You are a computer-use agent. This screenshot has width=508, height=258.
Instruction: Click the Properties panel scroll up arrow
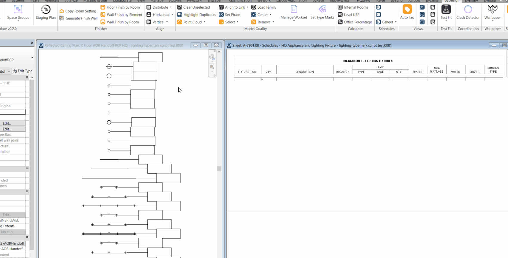pyautogui.click(x=32, y=77)
